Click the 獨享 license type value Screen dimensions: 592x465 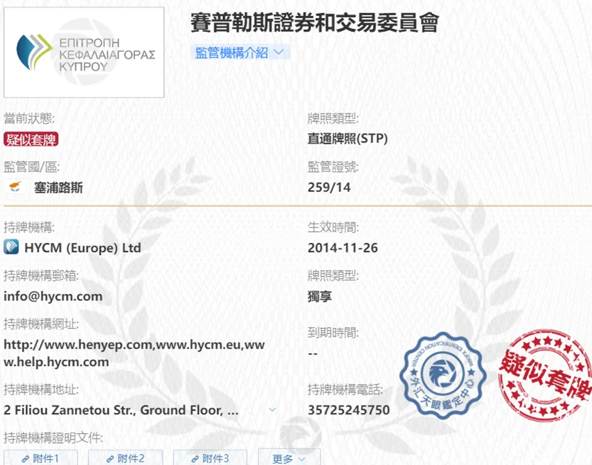(x=320, y=296)
